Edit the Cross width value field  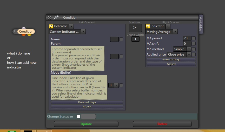(135, 39)
